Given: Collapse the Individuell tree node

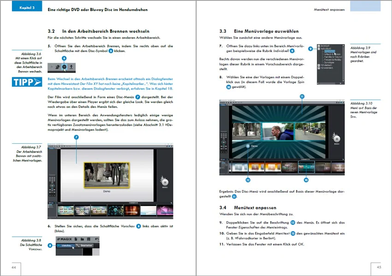Looking at the screenshot, I should [319, 49].
